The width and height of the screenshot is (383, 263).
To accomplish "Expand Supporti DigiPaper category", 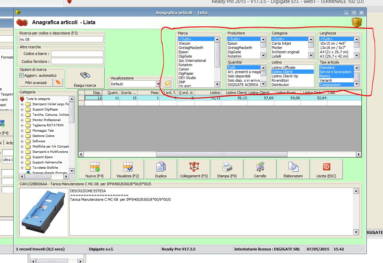I will (x=22, y=110).
